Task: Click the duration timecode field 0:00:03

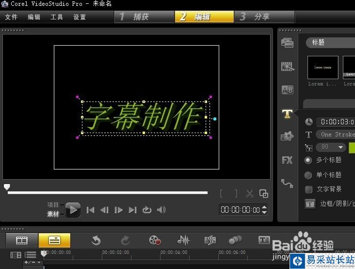Action: tap(336, 122)
